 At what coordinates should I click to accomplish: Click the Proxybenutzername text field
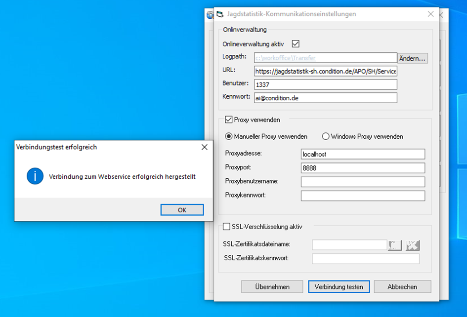[363, 182]
